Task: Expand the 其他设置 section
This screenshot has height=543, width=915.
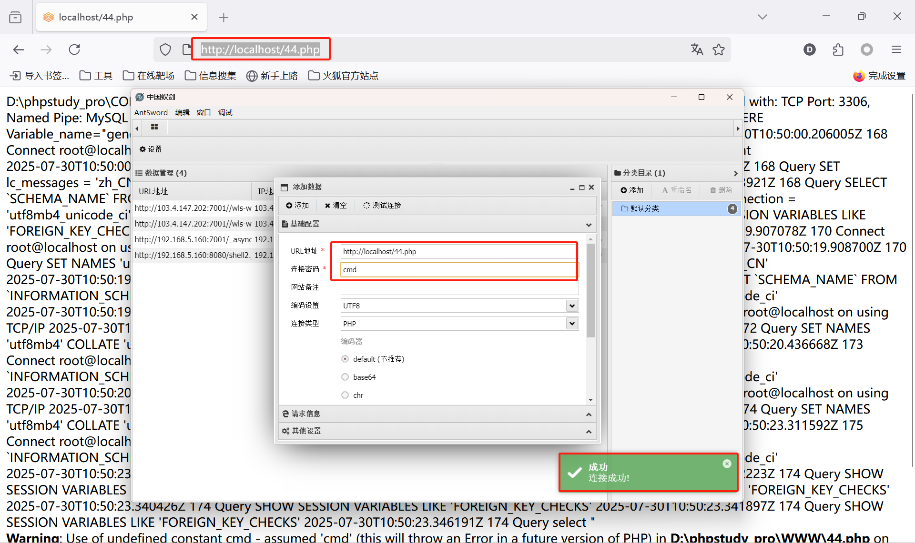Action: (589, 432)
